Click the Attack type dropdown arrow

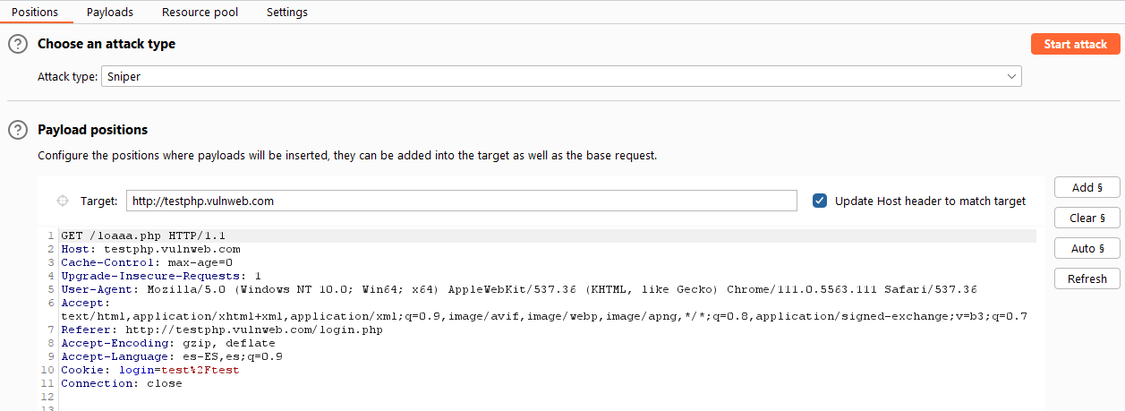[x=1011, y=77]
